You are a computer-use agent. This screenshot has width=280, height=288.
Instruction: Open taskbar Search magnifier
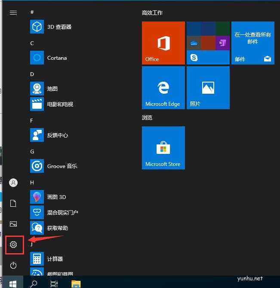(34, 284)
